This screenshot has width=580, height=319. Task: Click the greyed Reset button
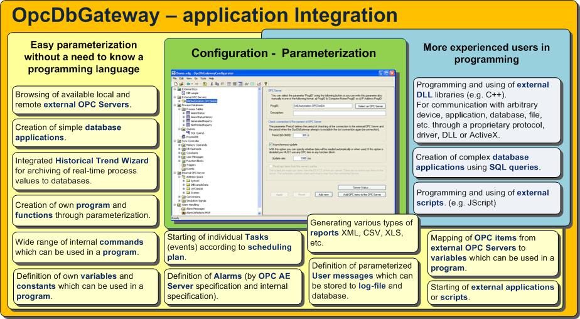(x=302, y=195)
